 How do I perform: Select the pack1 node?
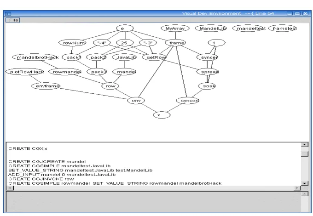[71, 57]
